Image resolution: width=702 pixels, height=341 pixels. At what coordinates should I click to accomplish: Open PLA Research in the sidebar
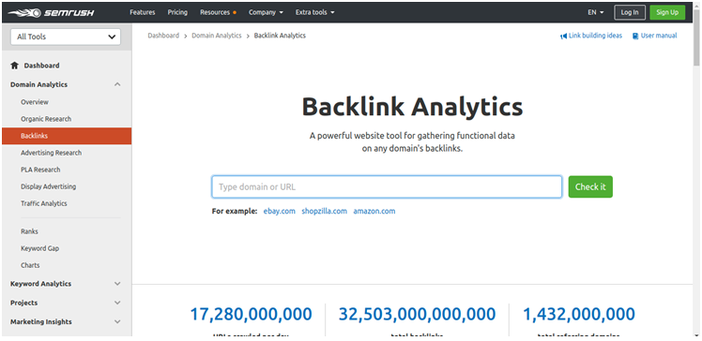tap(40, 170)
